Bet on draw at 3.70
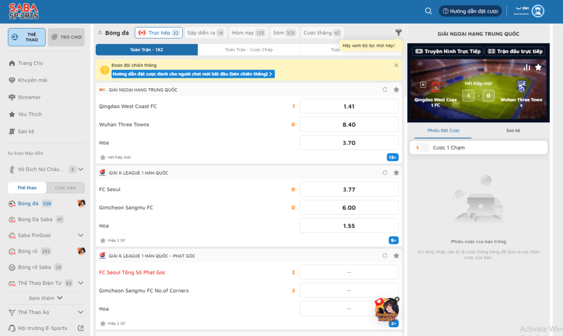Screen dimensions: 563x336 tap(349, 143)
